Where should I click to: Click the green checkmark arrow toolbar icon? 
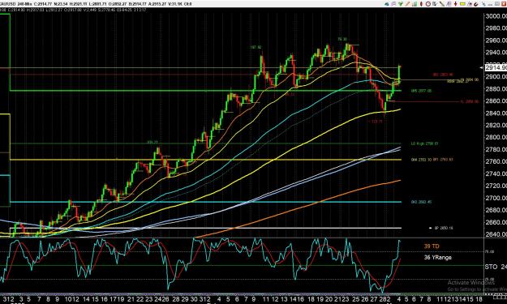400,4
